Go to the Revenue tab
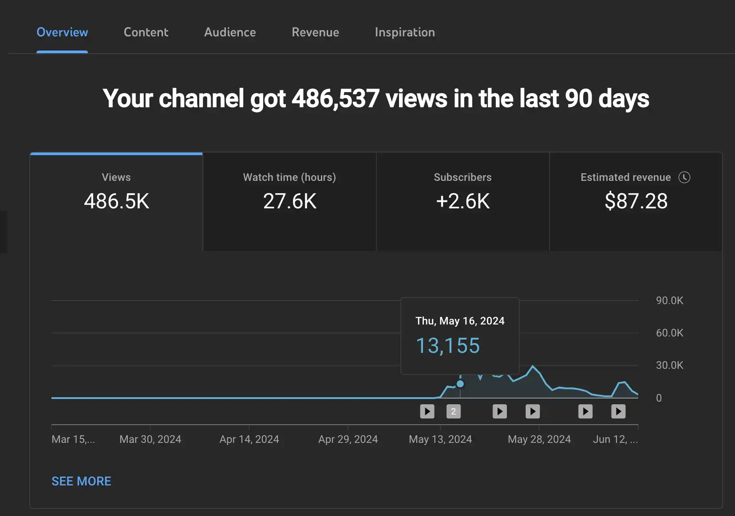Viewport: 735px width, 516px height. point(315,32)
